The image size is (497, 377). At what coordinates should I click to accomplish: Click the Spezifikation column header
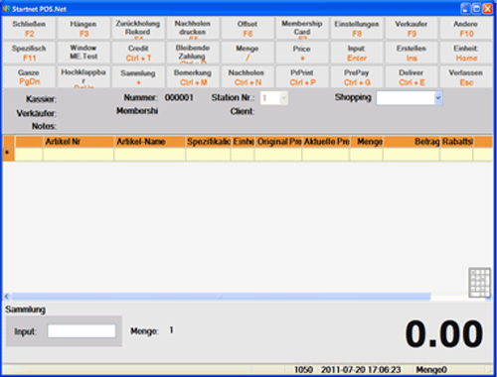(x=208, y=142)
